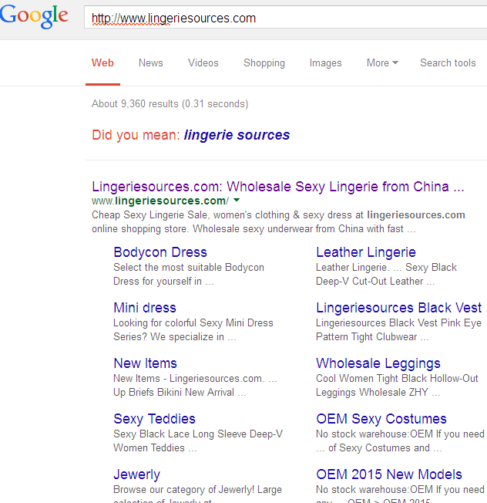The height and width of the screenshot is (503, 487).
Task: Click the 'Did you mean:' label
Action: point(136,135)
